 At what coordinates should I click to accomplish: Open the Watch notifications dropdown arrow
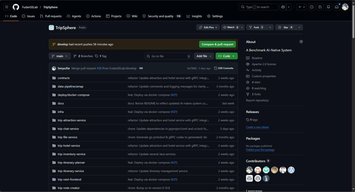[242, 27]
